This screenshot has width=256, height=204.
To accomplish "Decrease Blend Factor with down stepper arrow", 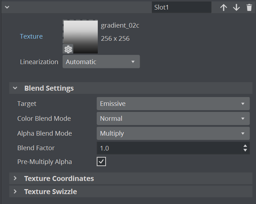I will [x=245, y=151].
